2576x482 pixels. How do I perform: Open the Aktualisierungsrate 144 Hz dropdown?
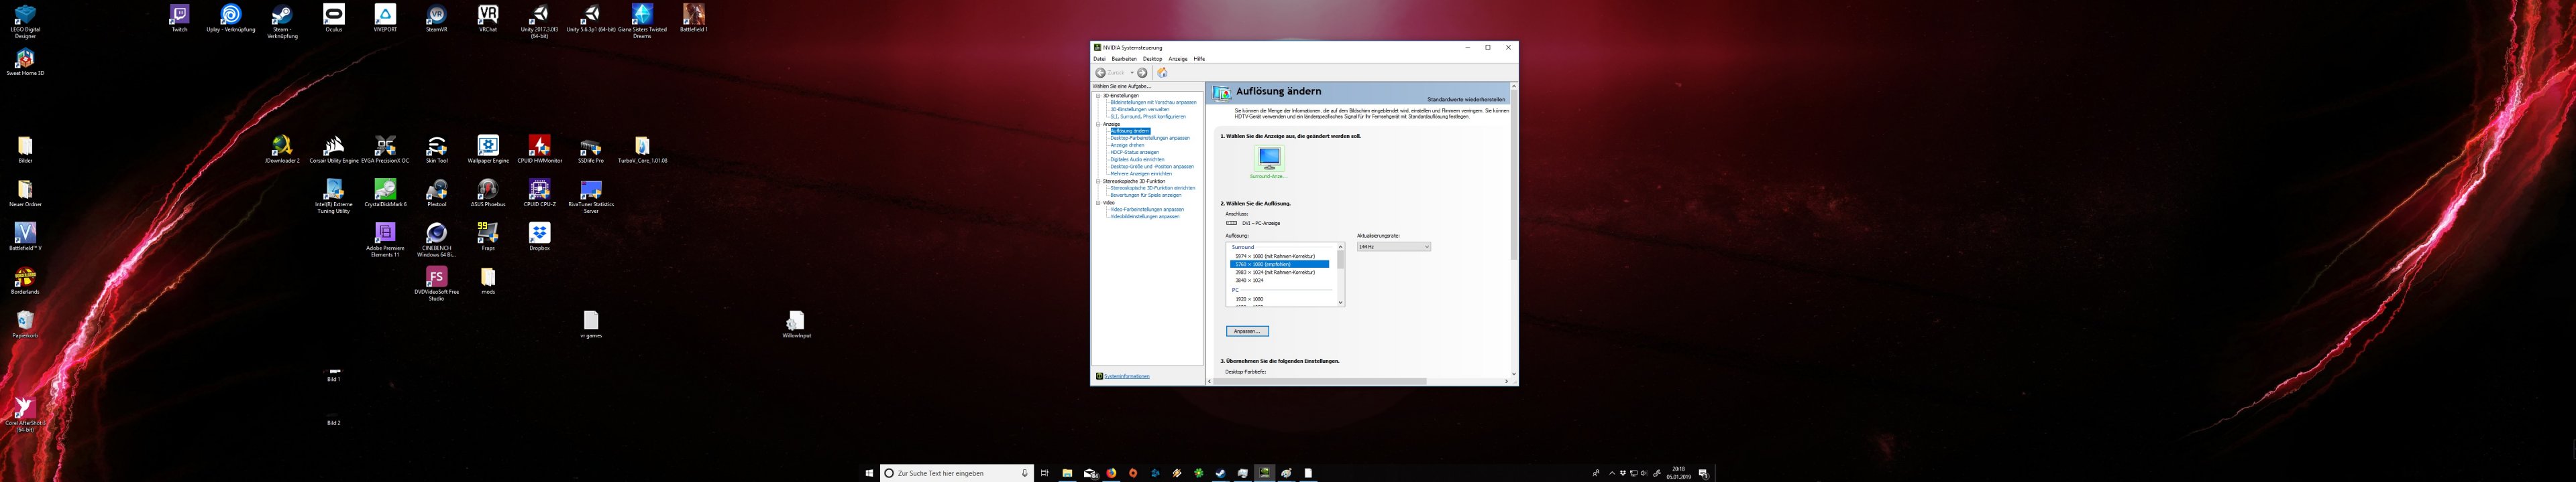pos(1393,246)
